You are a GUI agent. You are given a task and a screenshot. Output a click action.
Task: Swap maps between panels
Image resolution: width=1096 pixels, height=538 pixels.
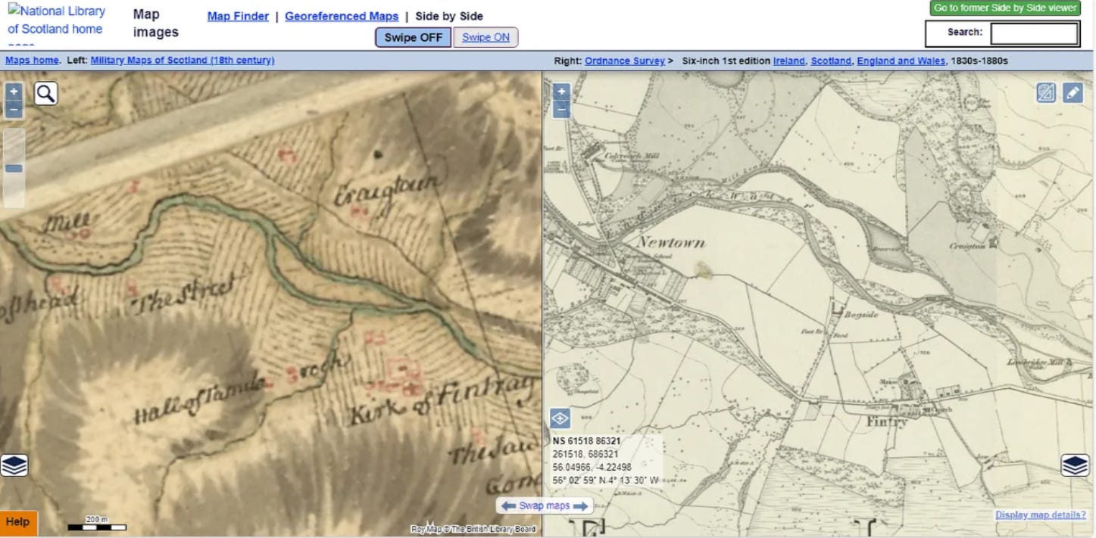click(545, 505)
